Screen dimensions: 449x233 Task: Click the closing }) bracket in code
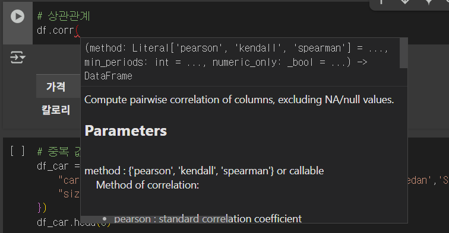tap(42, 208)
